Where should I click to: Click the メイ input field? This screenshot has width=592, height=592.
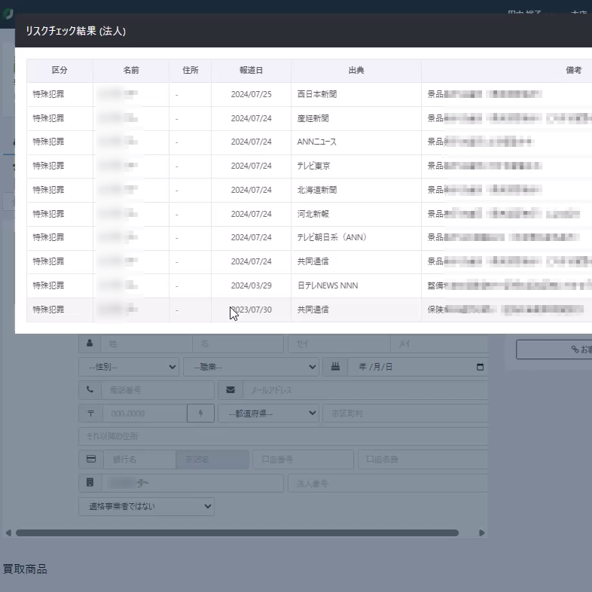click(x=439, y=343)
